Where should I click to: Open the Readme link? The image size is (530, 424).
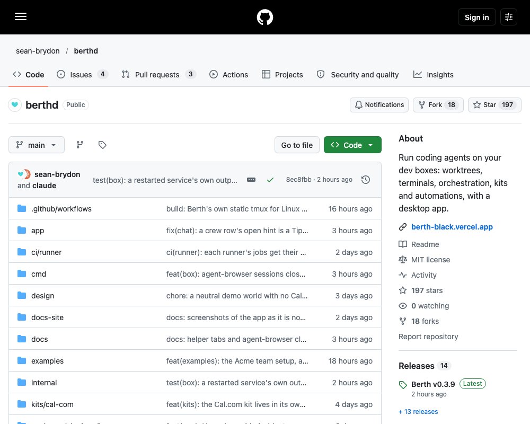pos(425,244)
